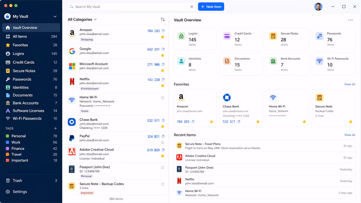Click the Secure Note – Backup Codes note icon
361x203 pixels.
[x=72, y=186]
